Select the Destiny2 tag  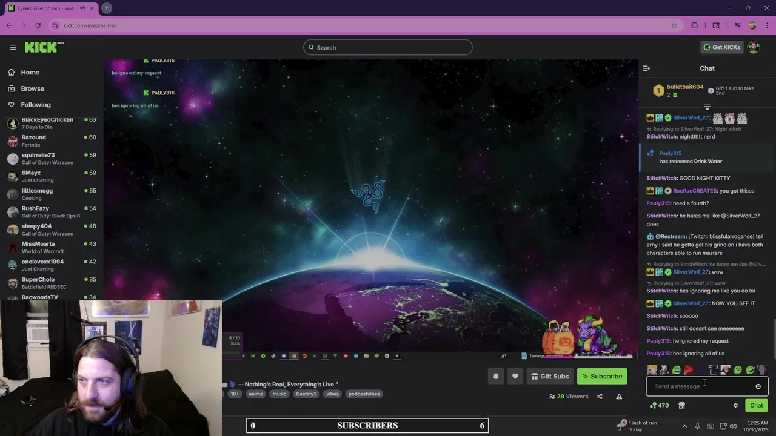coord(306,394)
